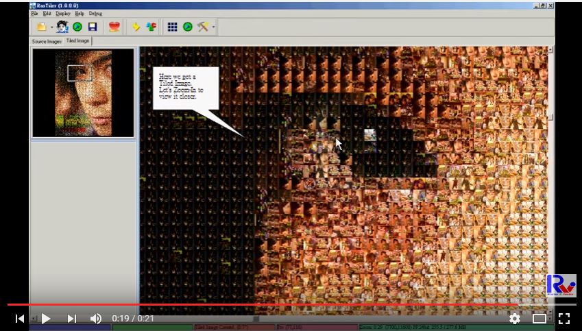The width and height of the screenshot is (582, 331).
Task: Click the 0:19 / 0:21 time display
Action: (133, 319)
